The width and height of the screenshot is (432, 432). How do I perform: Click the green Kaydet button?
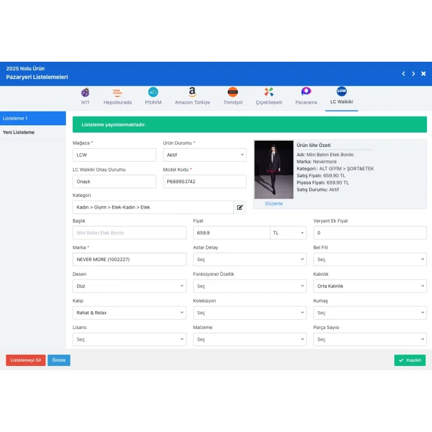tap(410, 360)
